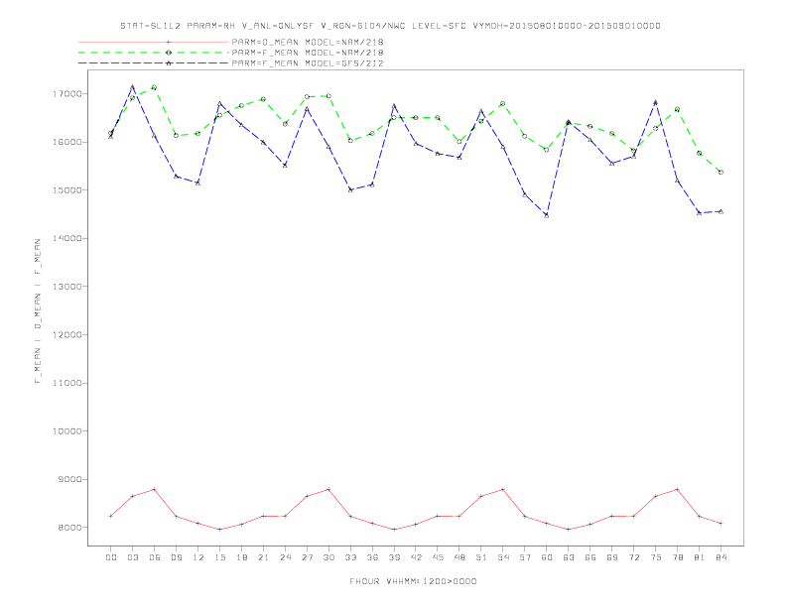Click the green NAM circle marker at hour 84

[720, 172]
